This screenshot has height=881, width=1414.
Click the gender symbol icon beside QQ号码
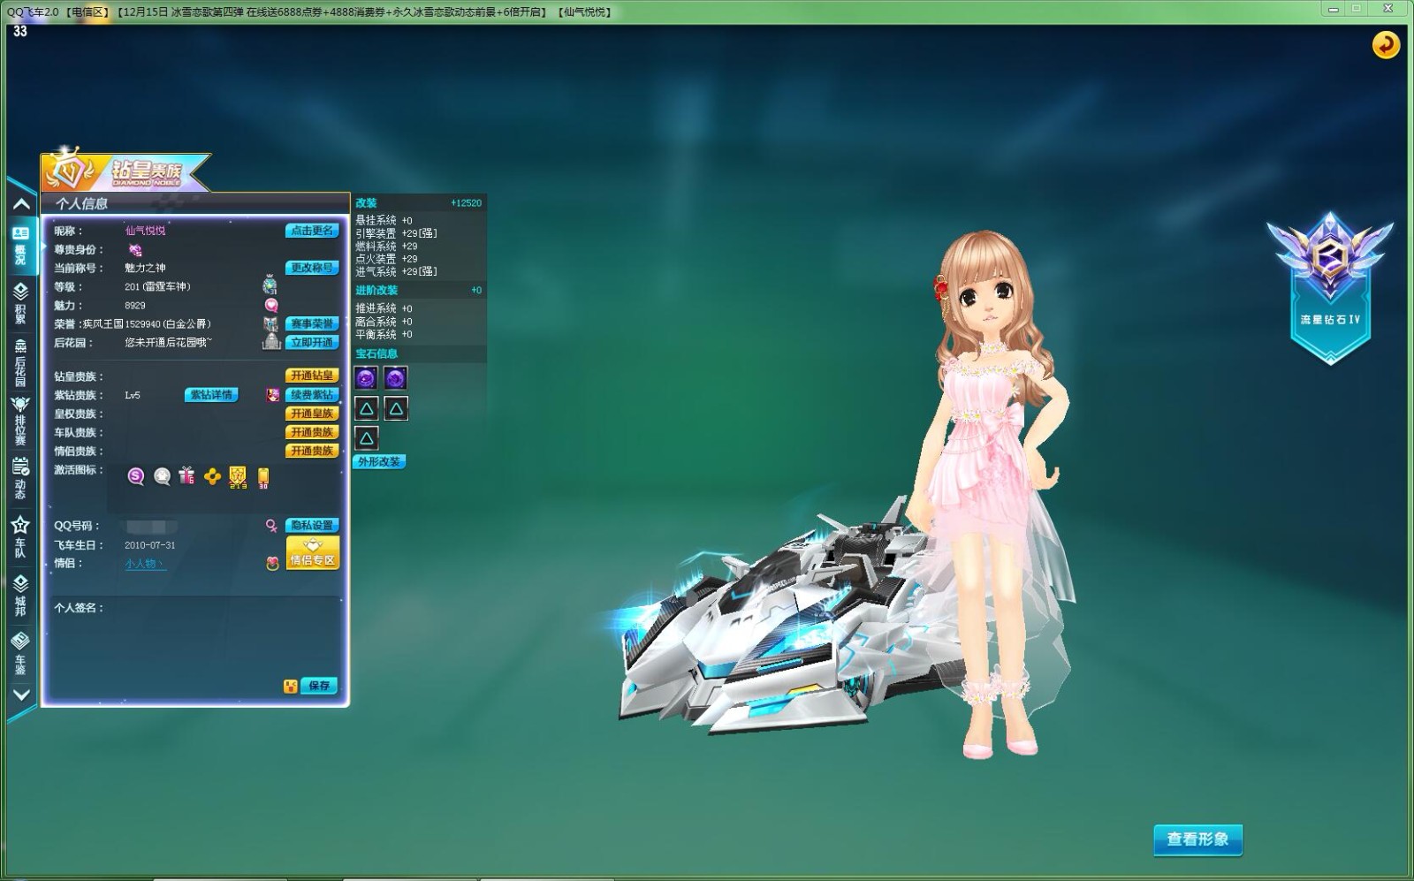[x=272, y=525]
